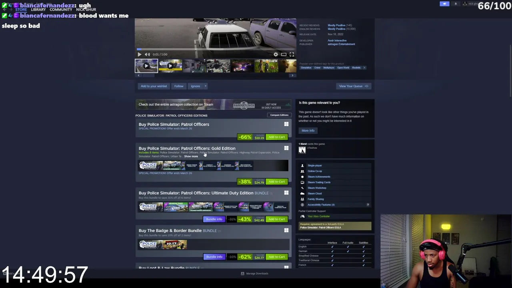Open the night police lights screenshot thumbnail
The width and height of the screenshot is (512, 288).
242,66
